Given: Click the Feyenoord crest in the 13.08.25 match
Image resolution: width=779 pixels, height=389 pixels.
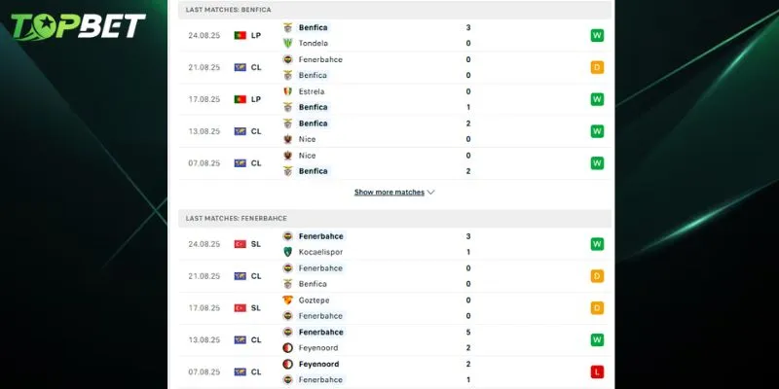Looking at the screenshot, I should click(x=288, y=348).
